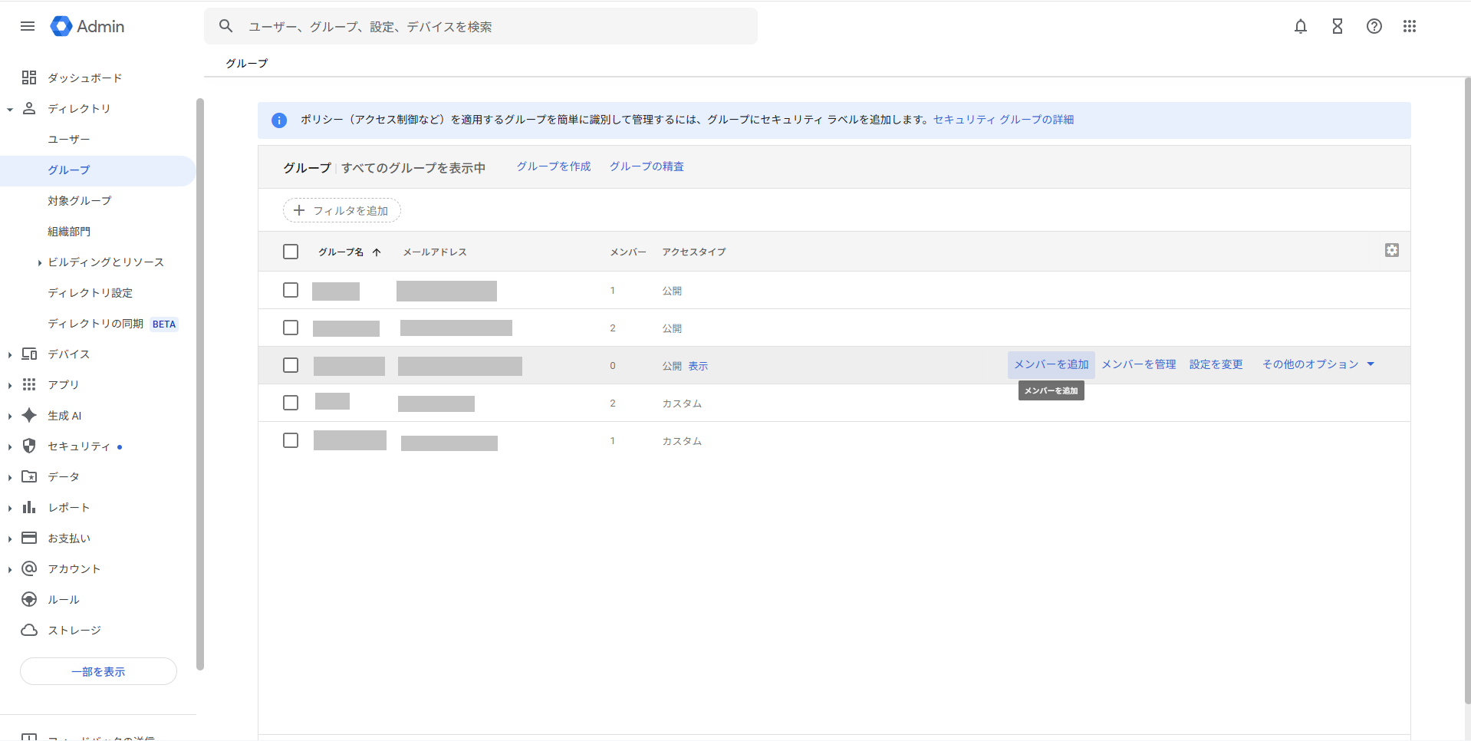The image size is (1471, 741).
Task: Expand the データ section arrow
Action: point(10,477)
